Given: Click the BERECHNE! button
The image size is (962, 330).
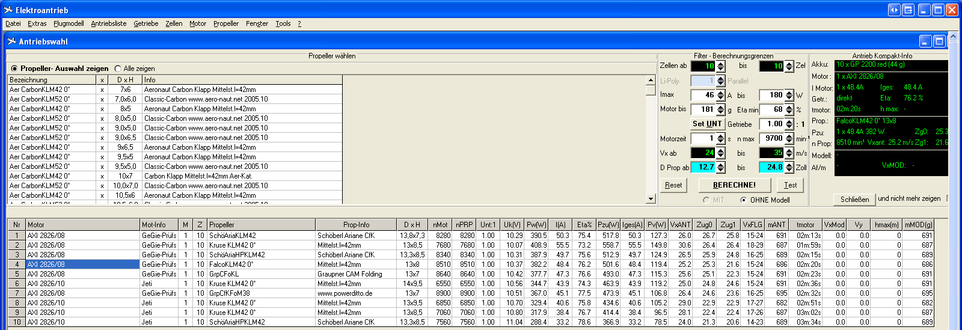Looking at the screenshot, I should coord(735,185).
